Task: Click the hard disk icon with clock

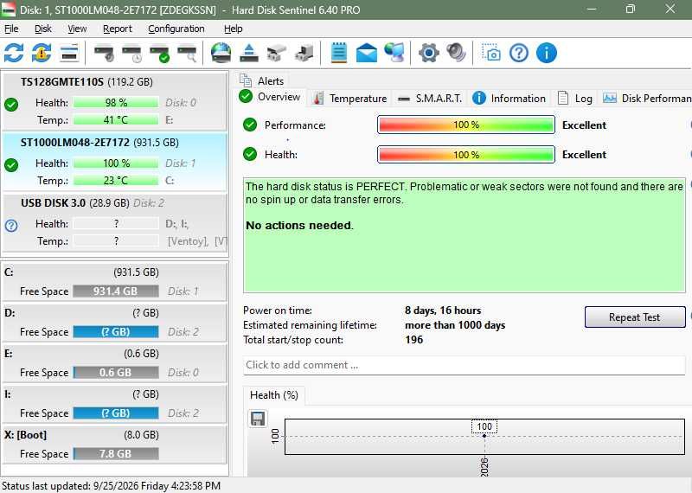Action: pos(132,54)
